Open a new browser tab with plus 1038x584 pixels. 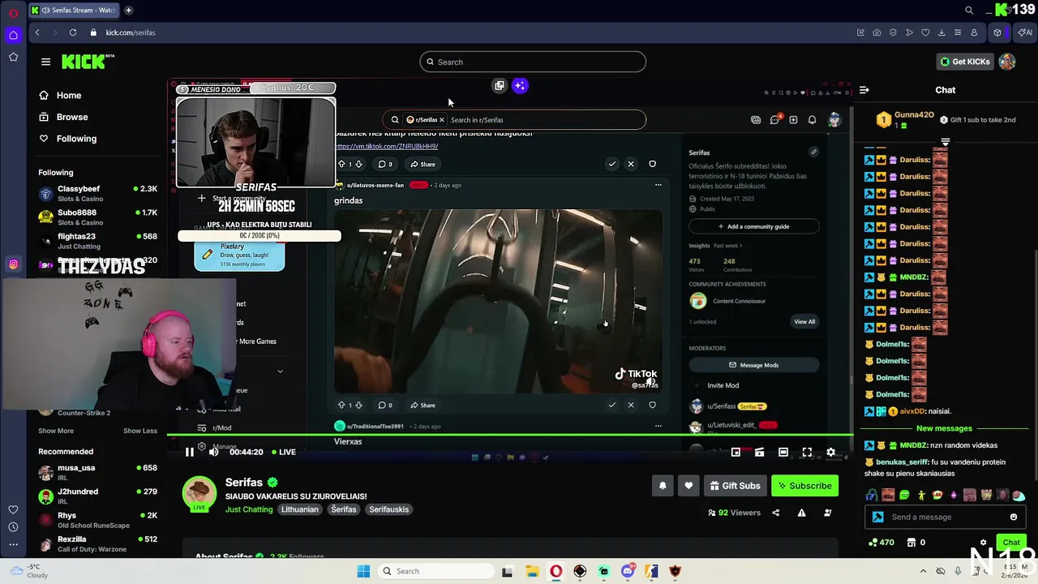(128, 11)
